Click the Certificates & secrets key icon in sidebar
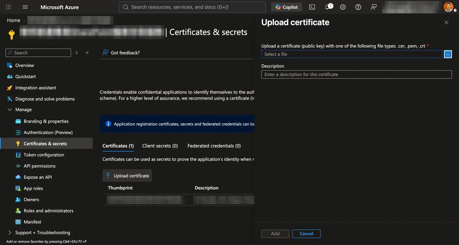This screenshot has height=245, width=459. pyautogui.click(x=18, y=144)
